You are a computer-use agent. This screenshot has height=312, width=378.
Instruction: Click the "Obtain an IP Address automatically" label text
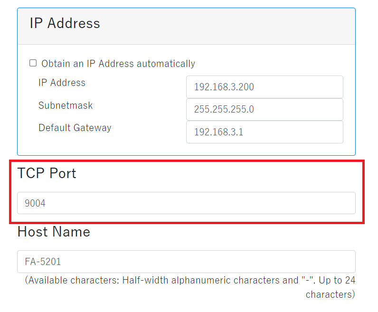118,64
